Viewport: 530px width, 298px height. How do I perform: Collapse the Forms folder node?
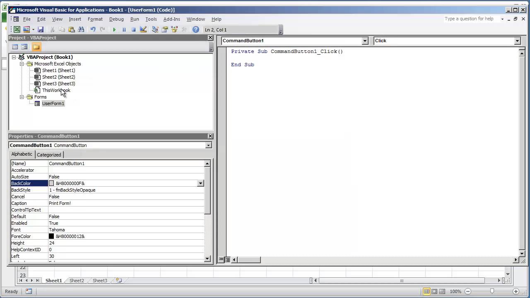[x=22, y=97]
